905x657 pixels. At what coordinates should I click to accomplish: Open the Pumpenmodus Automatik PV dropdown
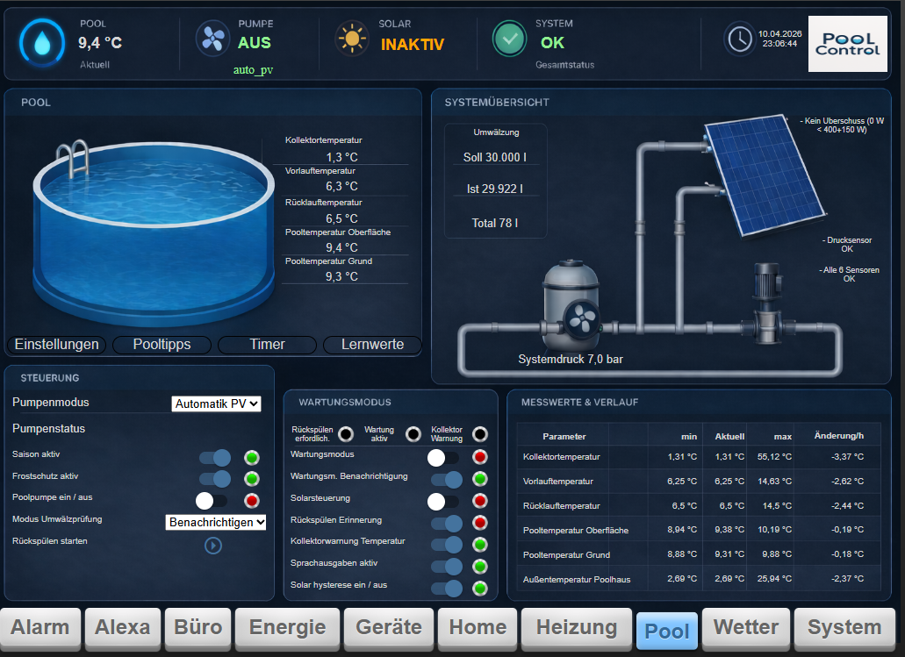(x=217, y=403)
